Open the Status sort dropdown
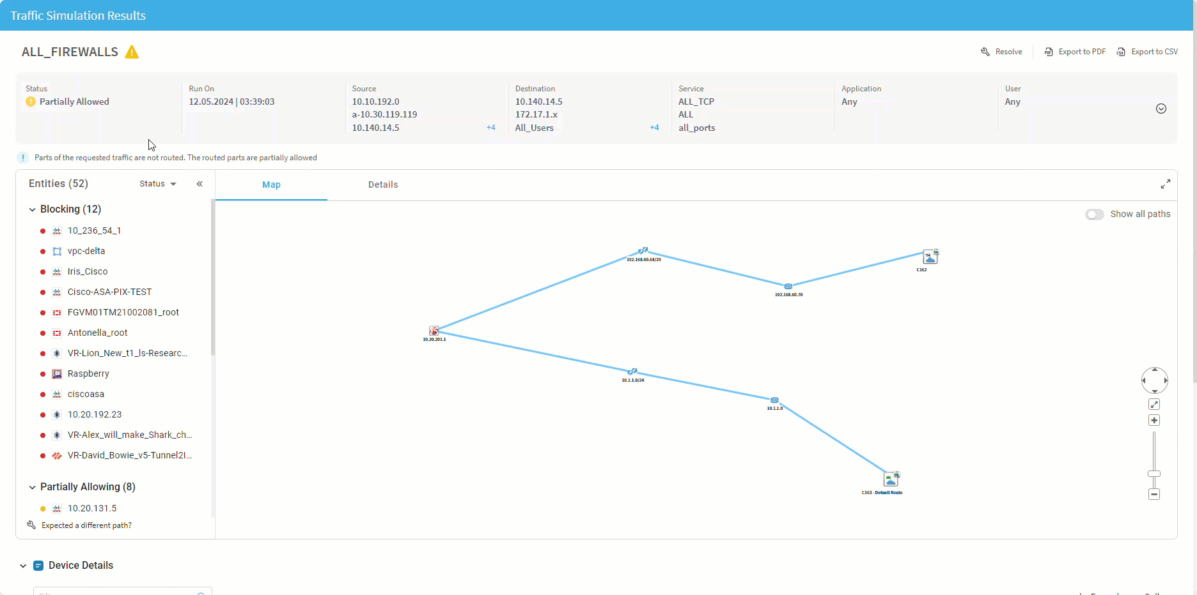This screenshot has height=595, width=1197. pos(157,184)
